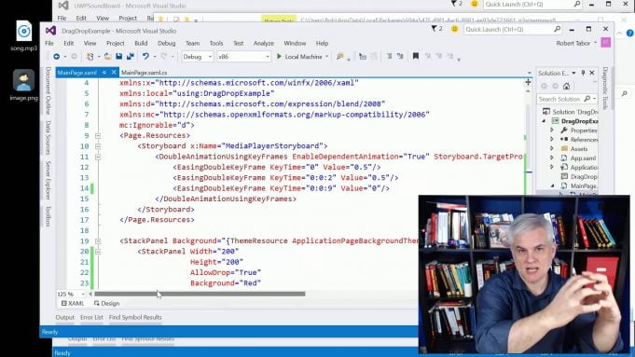Expand the App.xaml node in Solution Explorer
Image resolution: width=635 pixels, height=357 pixels.
click(552, 158)
